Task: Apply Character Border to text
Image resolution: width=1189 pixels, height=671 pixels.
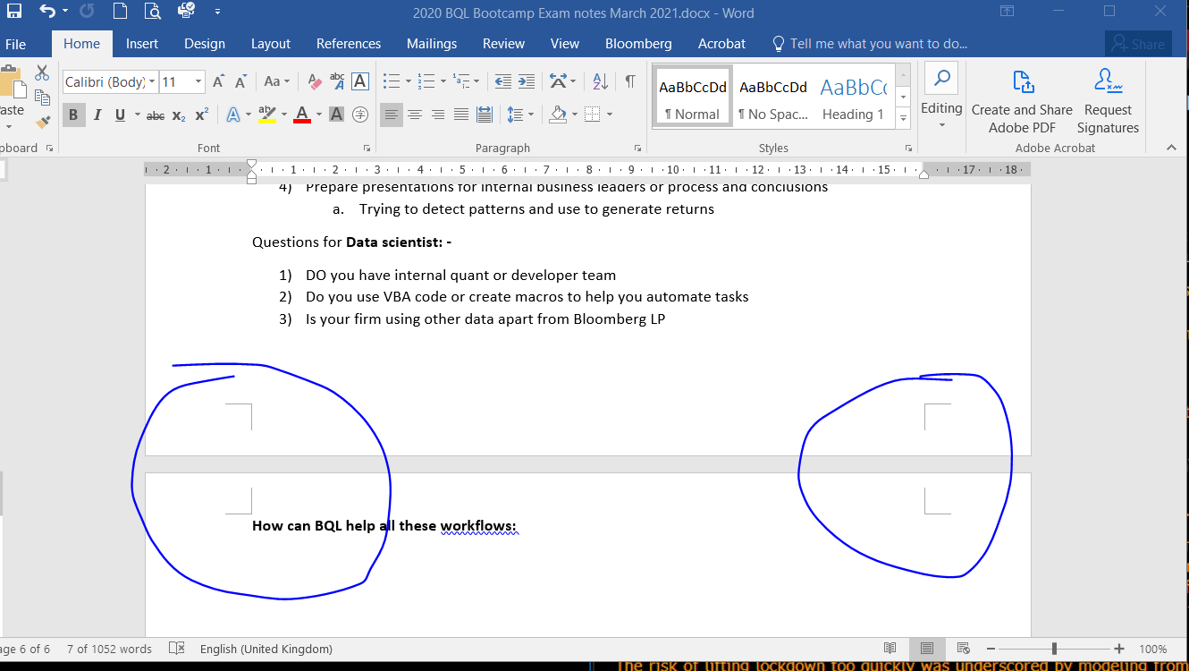Action: [x=360, y=81]
